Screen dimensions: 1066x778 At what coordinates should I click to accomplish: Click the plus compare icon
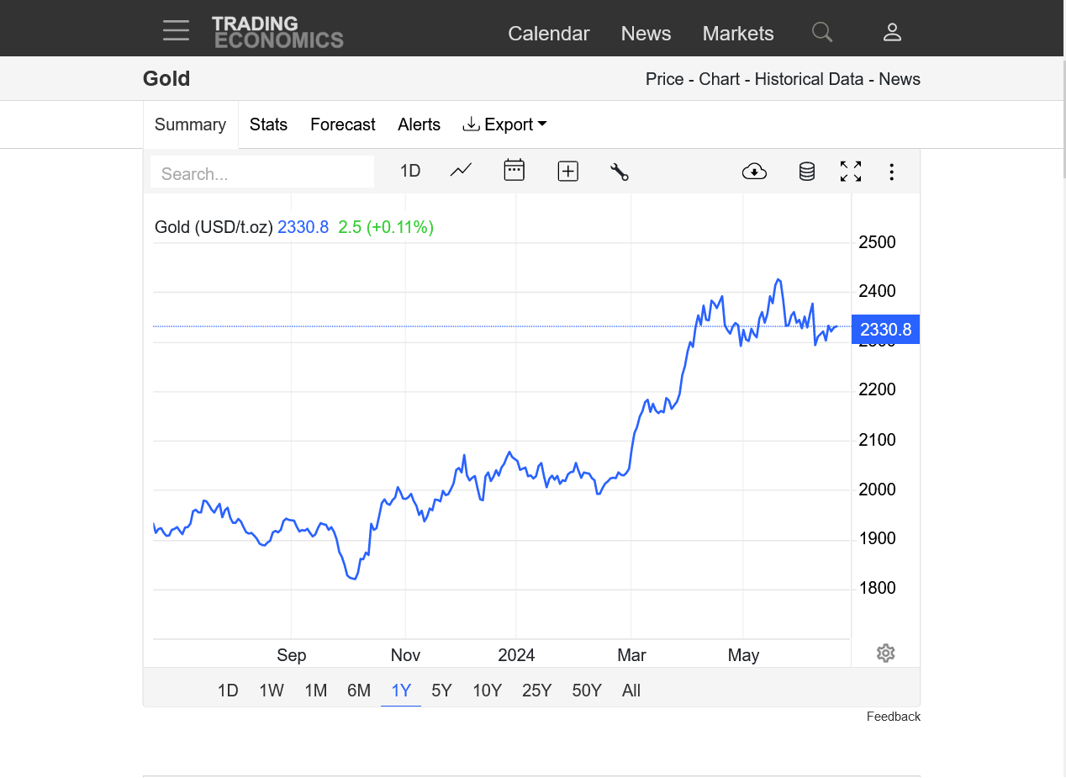pyautogui.click(x=567, y=172)
